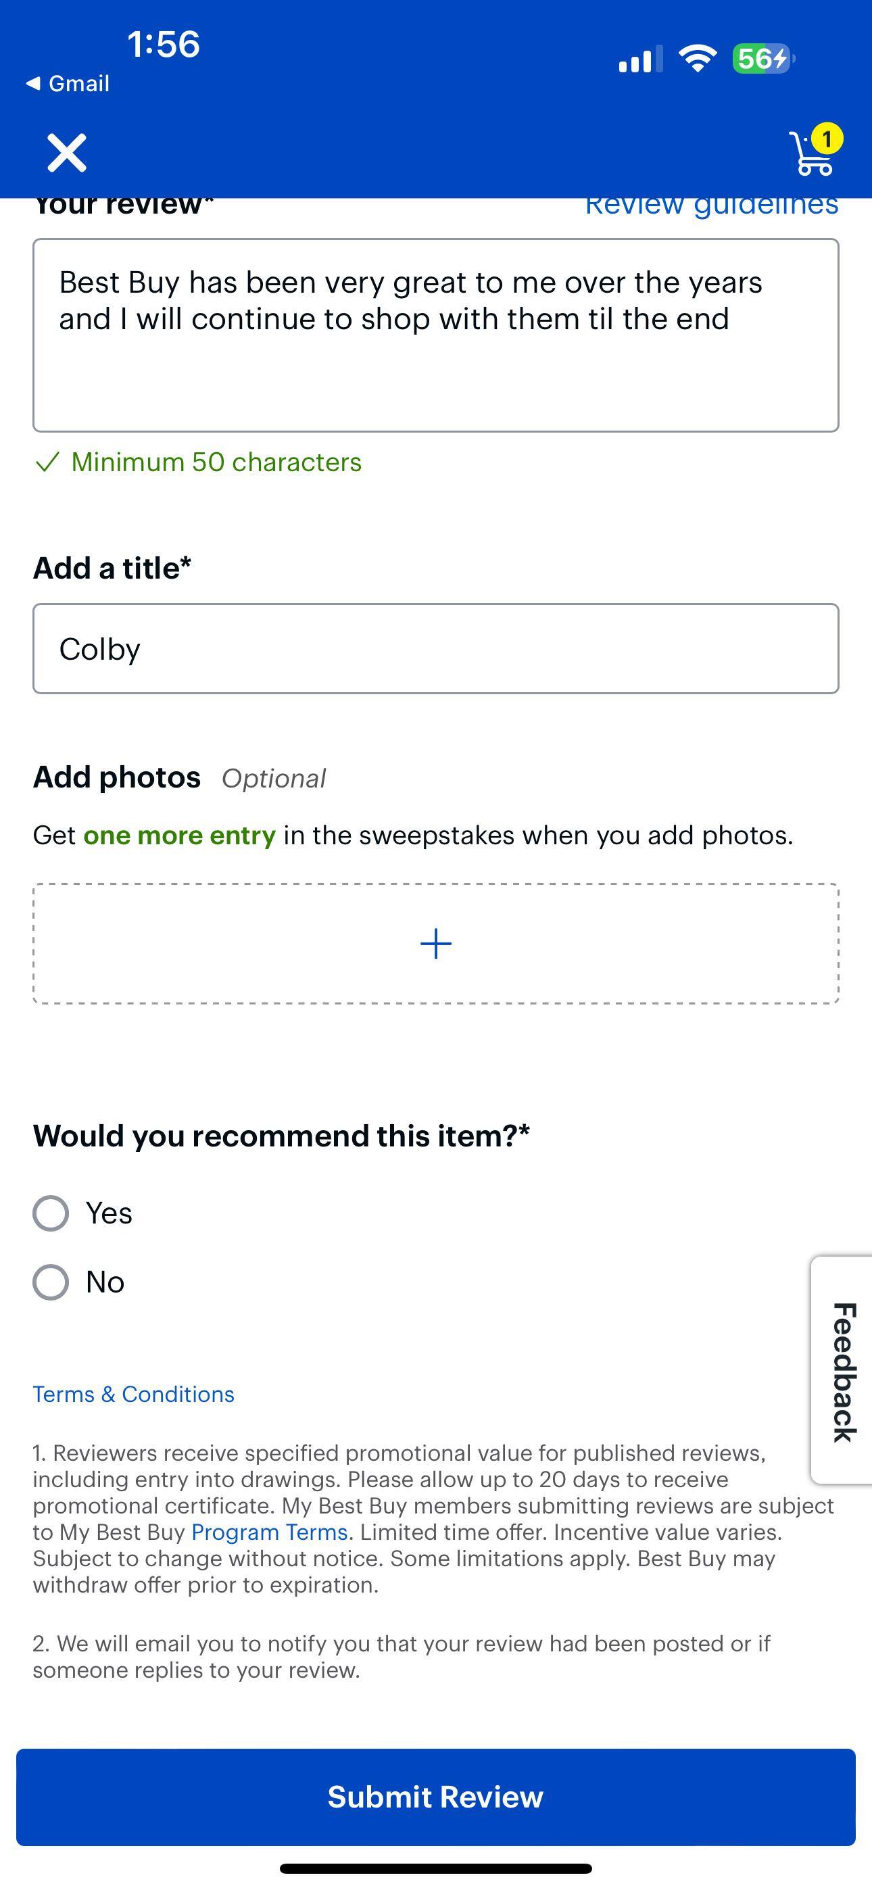Screen dimensions: 872x1890
Task: Click inside the review text box
Action: [x=435, y=334]
